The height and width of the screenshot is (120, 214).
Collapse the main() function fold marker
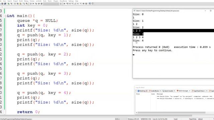tap(6, 16)
